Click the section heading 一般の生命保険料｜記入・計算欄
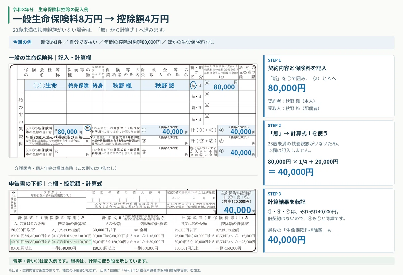403x275 pixels. pyautogui.click(x=50, y=58)
